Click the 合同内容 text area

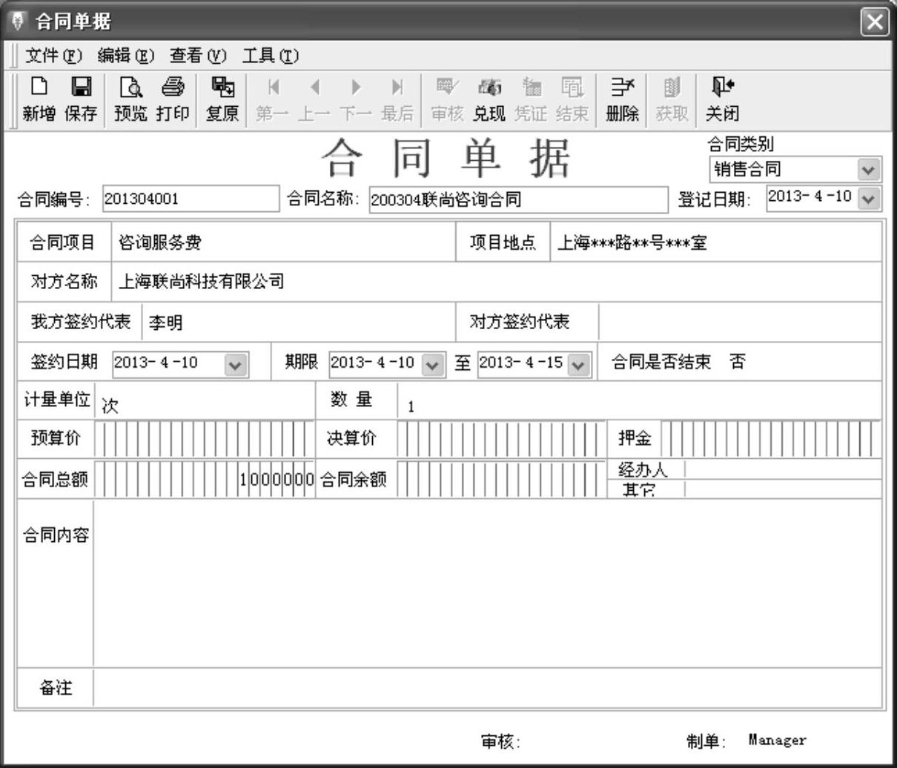488,583
